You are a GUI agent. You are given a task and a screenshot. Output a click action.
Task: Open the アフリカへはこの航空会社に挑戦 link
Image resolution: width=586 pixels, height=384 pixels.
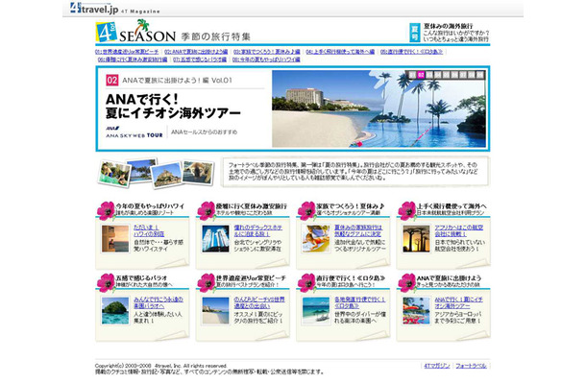point(458,230)
